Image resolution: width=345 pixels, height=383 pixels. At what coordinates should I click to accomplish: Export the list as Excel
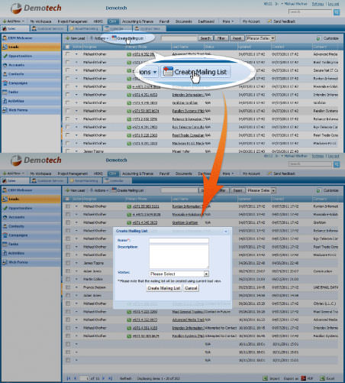click(327, 378)
